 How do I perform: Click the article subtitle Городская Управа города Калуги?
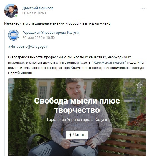[x=77, y=119]
